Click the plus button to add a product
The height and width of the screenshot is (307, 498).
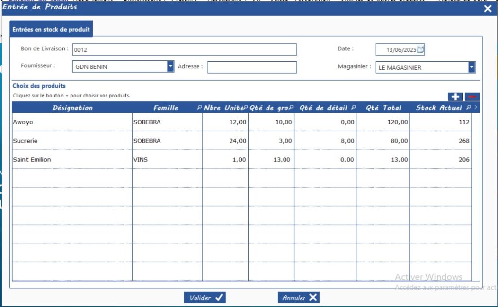[455, 97]
